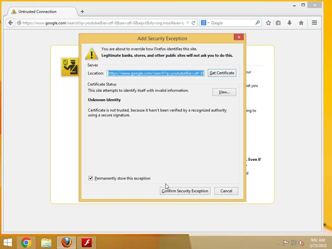This screenshot has height=249, width=332.
Task: Click the search magnifier icon
Action: tap(257, 23)
